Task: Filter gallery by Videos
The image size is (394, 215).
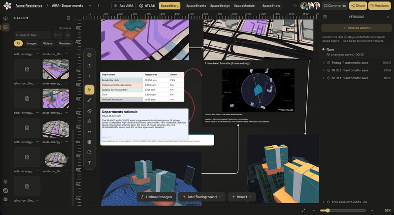Action: pyautogui.click(x=48, y=43)
